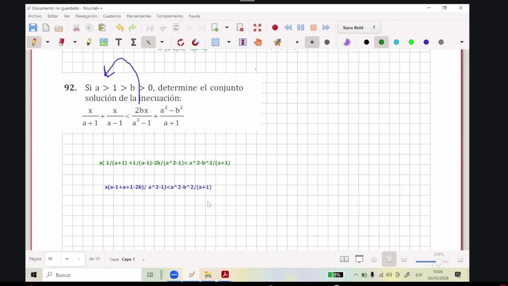
Task: Open the selection tools dropdown
Action: (x=229, y=42)
